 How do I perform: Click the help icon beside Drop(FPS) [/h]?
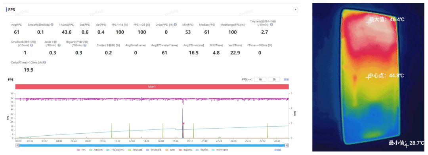[x=175, y=25]
